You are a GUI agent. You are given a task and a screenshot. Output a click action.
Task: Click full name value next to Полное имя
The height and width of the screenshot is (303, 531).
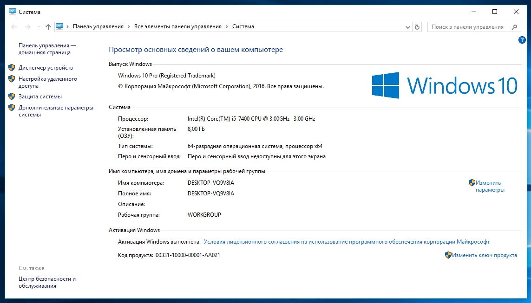click(211, 193)
